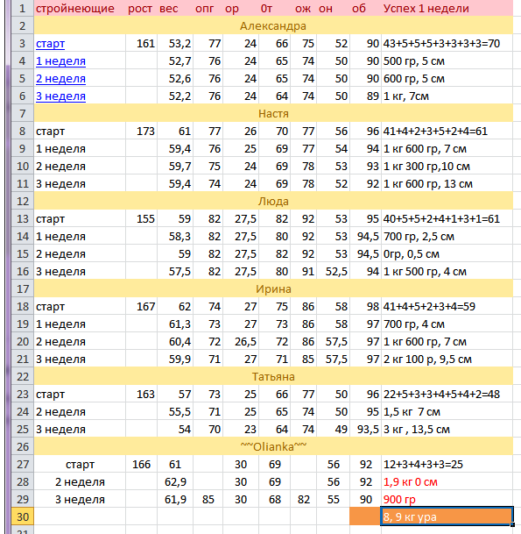This screenshot has height=534, width=521.
Task: Open the blue '2 неделя' hyperlink
Action: [x=60, y=79]
